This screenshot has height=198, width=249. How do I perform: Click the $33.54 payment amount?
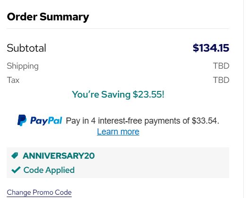(x=204, y=121)
